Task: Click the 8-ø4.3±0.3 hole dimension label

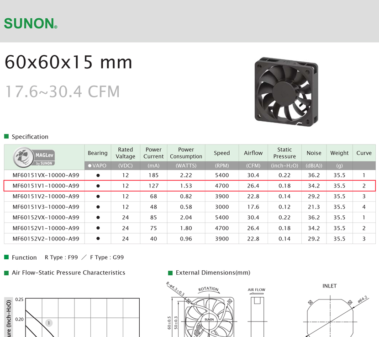Action: pyautogui.click(x=175, y=289)
